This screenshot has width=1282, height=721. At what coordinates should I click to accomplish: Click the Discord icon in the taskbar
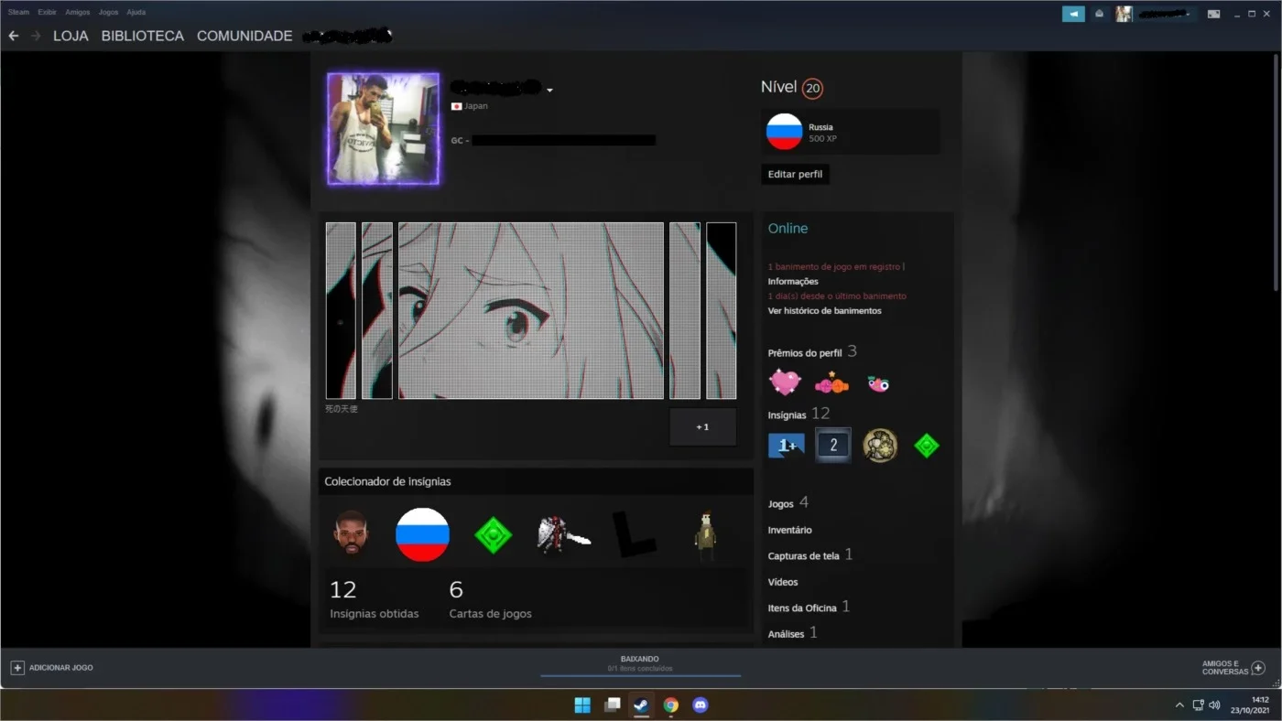(x=701, y=705)
